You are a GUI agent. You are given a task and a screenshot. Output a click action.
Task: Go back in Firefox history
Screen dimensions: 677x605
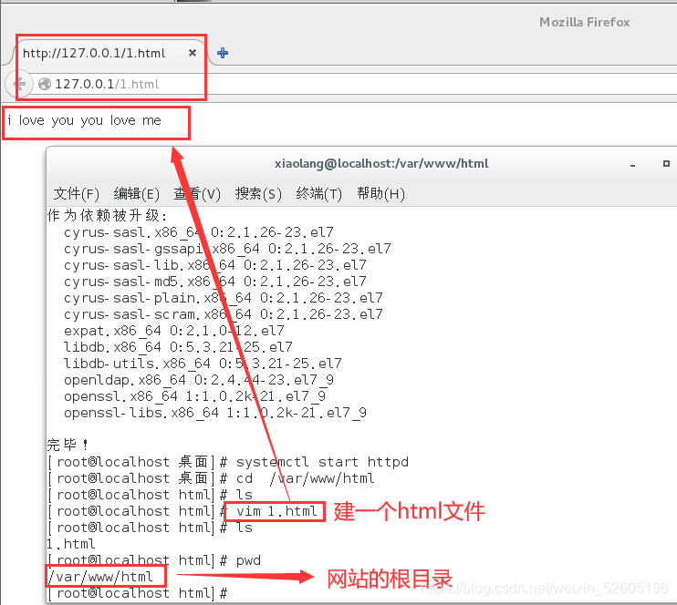pyautogui.click(x=19, y=84)
